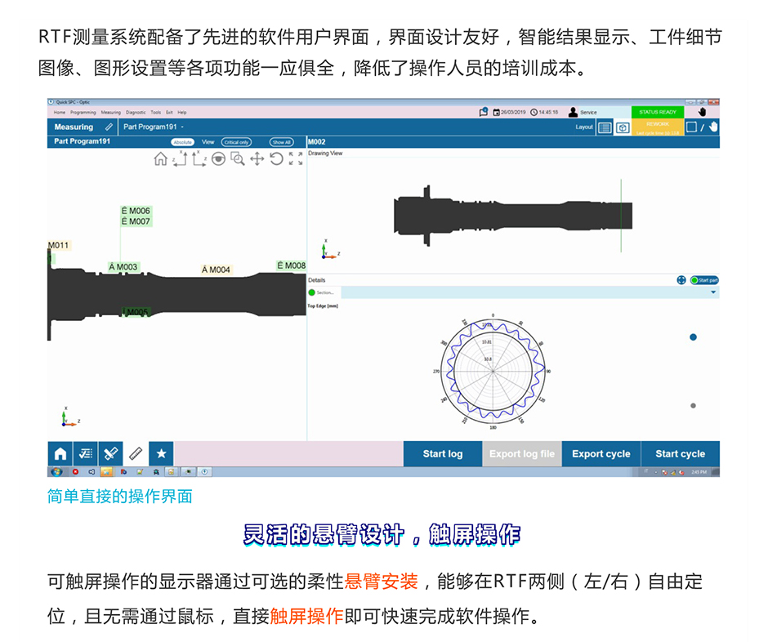Toggle the Critical only filter
The height and width of the screenshot is (642, 768).
tap(236, 142)
